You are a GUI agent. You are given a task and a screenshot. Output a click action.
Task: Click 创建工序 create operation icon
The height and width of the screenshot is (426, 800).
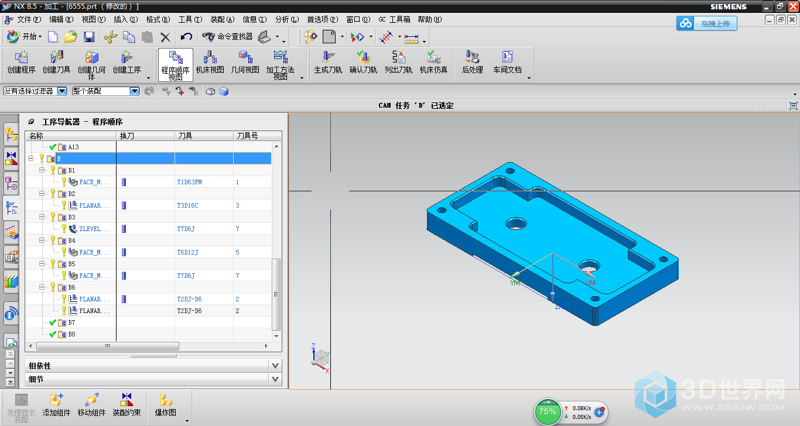pos(127,62)
